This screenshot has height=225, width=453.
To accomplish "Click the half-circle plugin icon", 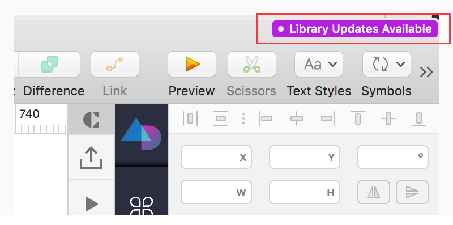I will coord(91,120).
